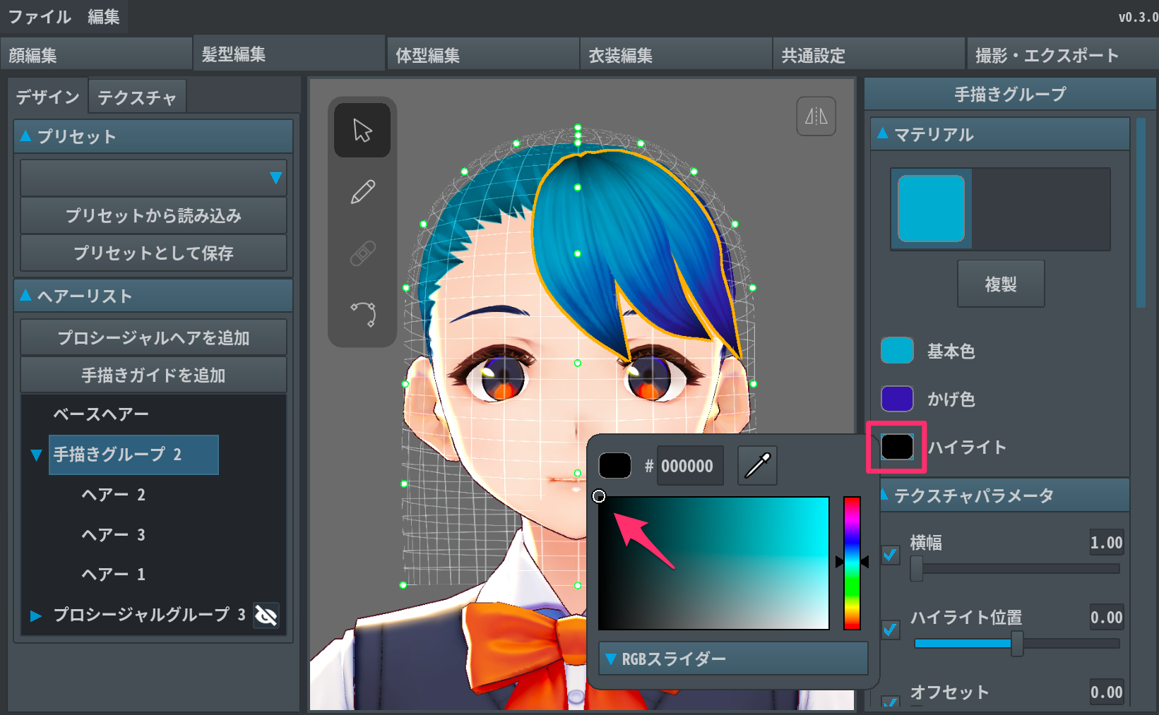Select the cyan material thumbnail
Screen dimensions: 1159x715
point(931,208)
